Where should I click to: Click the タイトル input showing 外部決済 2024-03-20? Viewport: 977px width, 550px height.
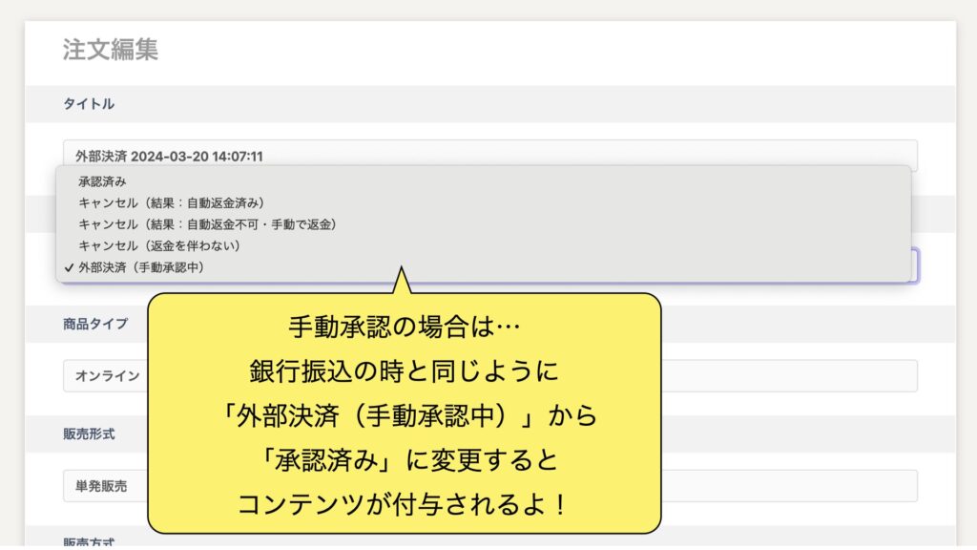click(487, 156)
